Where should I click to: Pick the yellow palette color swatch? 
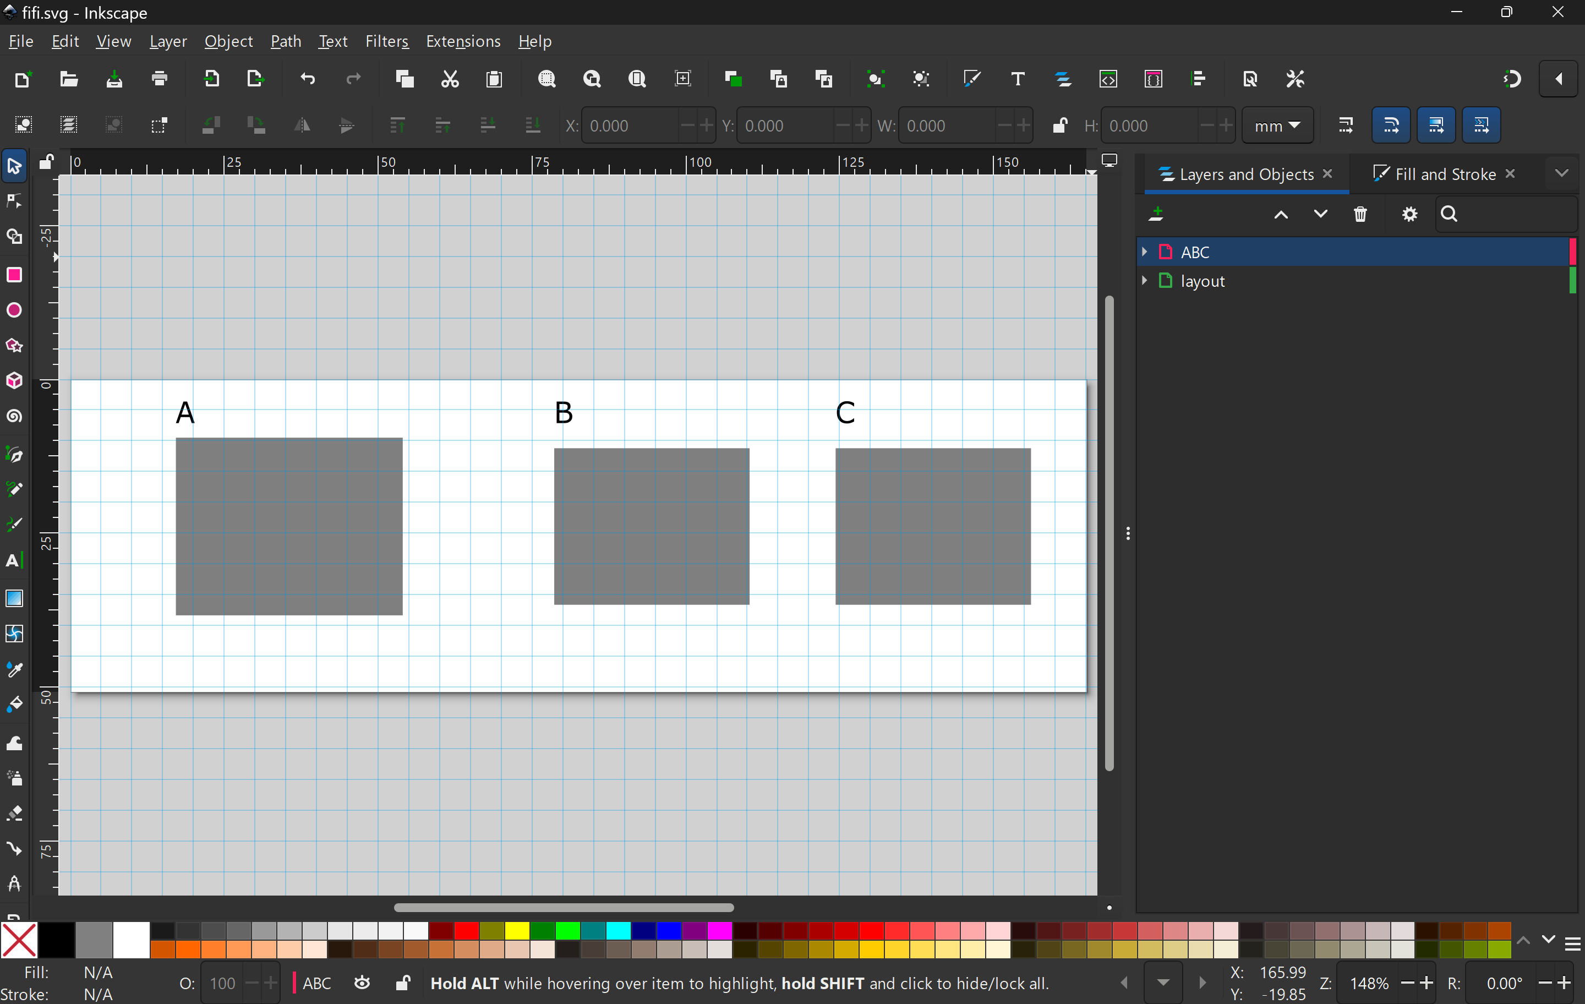(517, 930)
